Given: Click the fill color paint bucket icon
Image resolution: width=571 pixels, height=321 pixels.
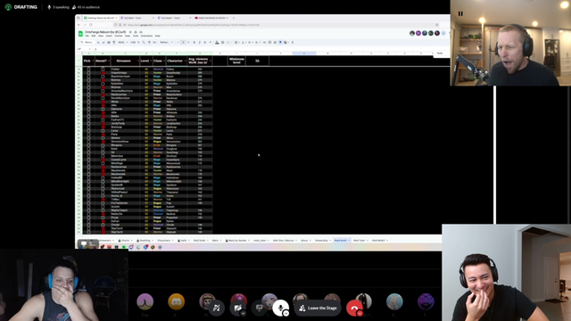Looking at the screenshot, I should 217,42.
